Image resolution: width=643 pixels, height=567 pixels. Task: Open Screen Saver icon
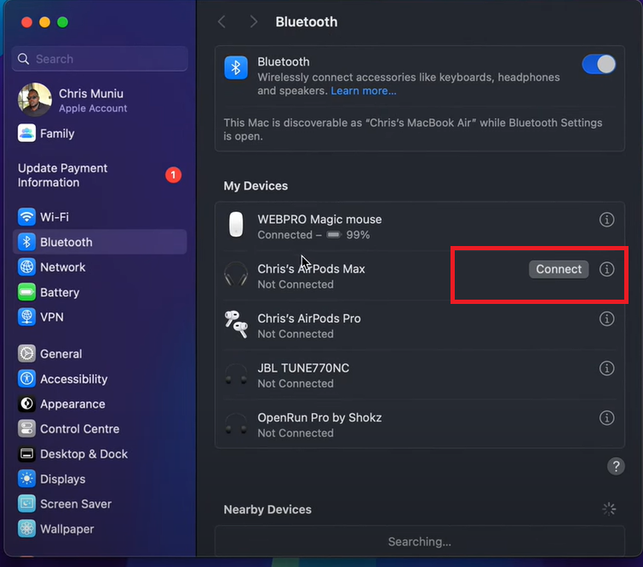(26, 504)
